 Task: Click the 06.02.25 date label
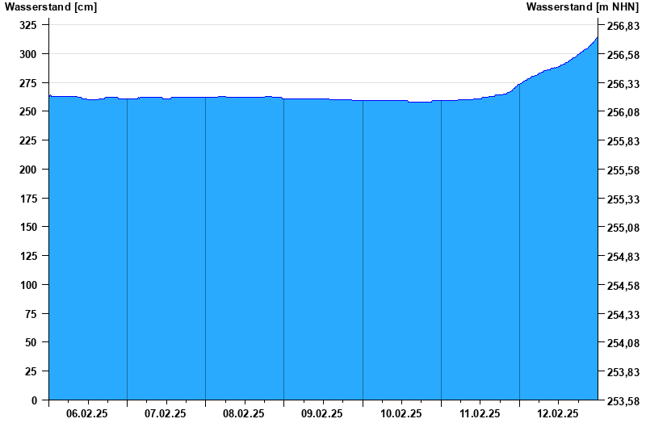tap(87, 413)
